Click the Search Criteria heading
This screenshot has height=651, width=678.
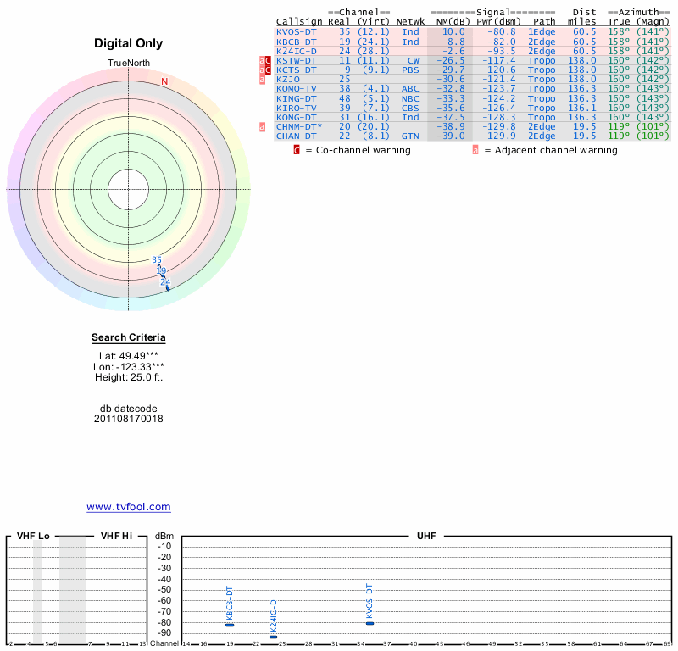[x=129, y=337]
